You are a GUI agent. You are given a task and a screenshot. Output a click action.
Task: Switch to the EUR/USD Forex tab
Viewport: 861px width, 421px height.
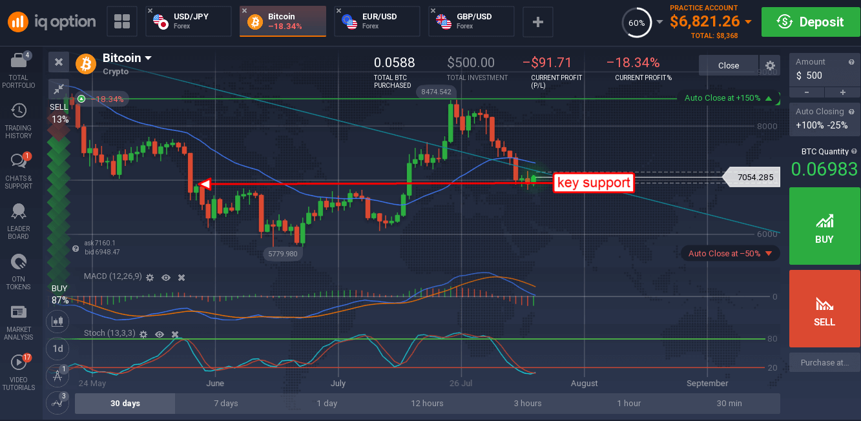(x=377, y=21)
